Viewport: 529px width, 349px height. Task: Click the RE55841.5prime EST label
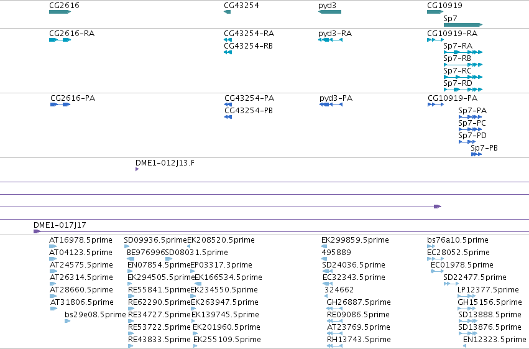[160, 290]
